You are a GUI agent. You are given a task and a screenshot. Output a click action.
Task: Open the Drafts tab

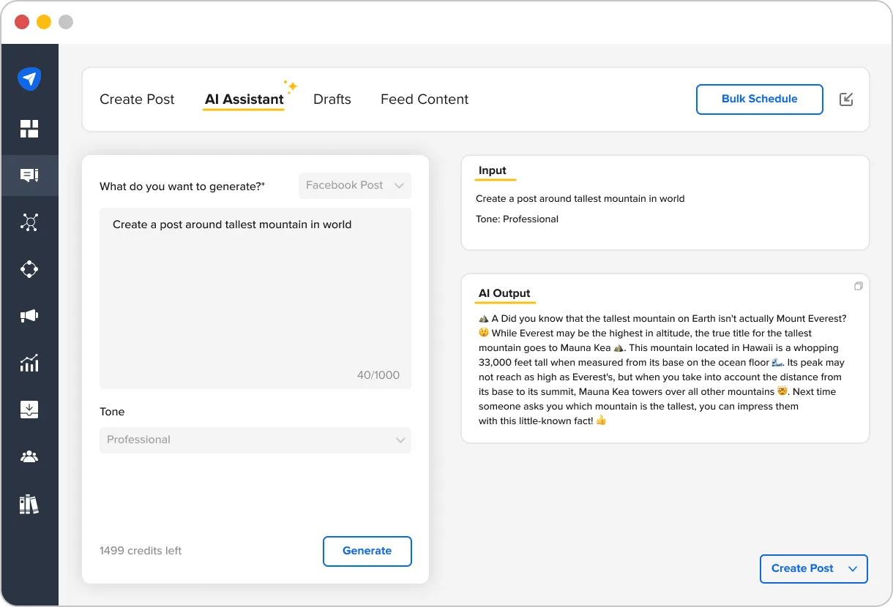[x=332, y=99]
